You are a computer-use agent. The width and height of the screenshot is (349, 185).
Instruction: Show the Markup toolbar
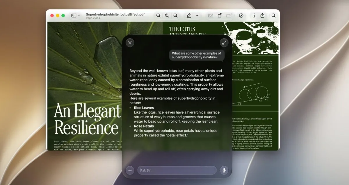click(x=241, y=16)
